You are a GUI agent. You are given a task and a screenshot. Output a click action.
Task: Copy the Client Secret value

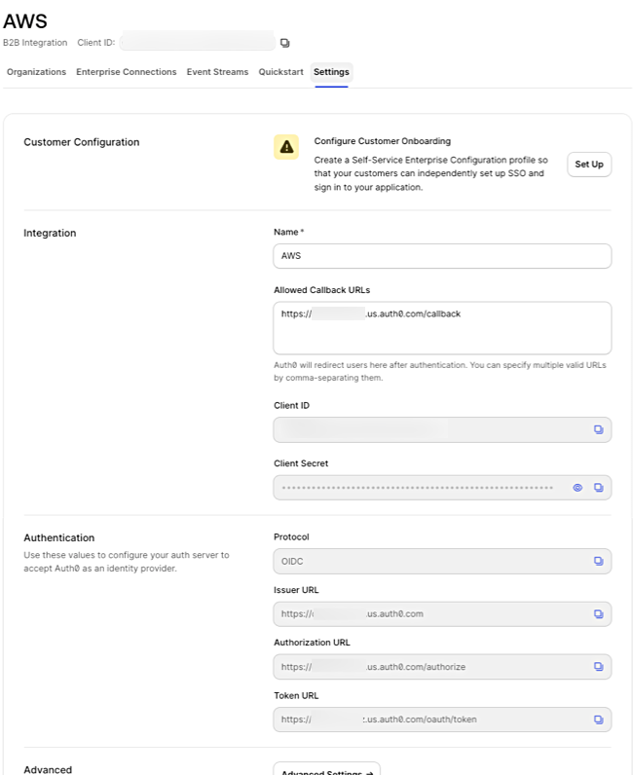tap(598, 488)
